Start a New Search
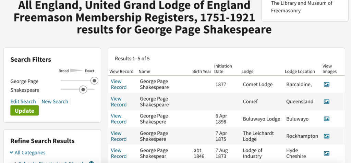This screenshot has height=163, width=351. coord(55,101)
